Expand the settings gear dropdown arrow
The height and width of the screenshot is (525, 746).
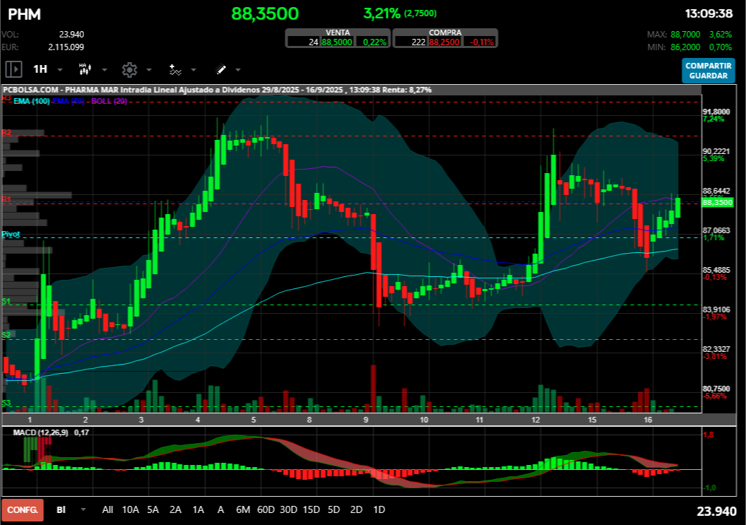pos(149,70)
